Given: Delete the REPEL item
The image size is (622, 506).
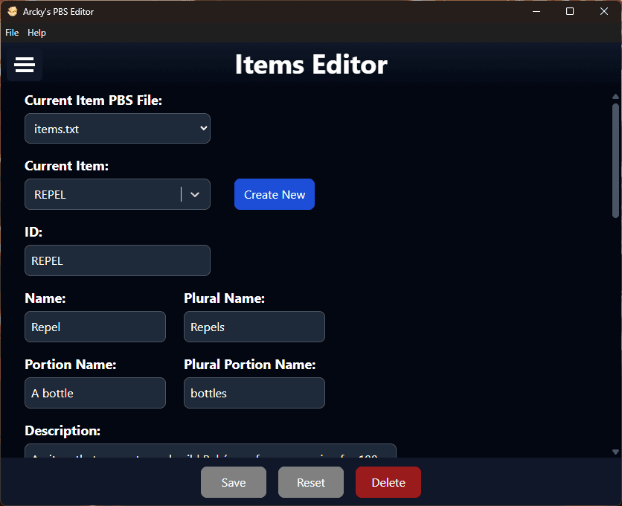Looking at the screenshot, I should click(388, 482).
